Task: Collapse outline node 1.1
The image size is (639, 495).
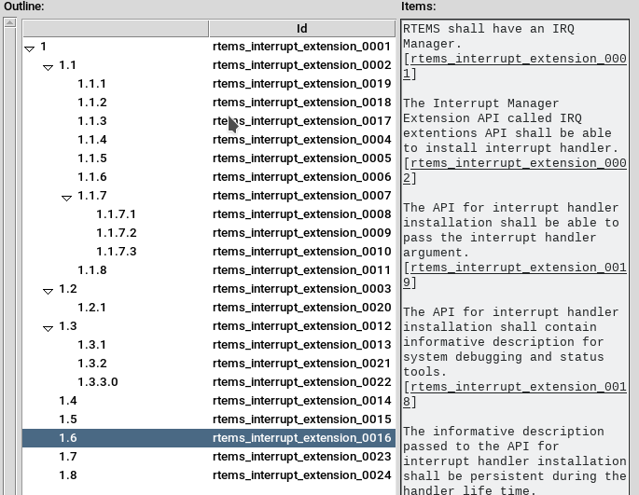Action: click(49, 68)
